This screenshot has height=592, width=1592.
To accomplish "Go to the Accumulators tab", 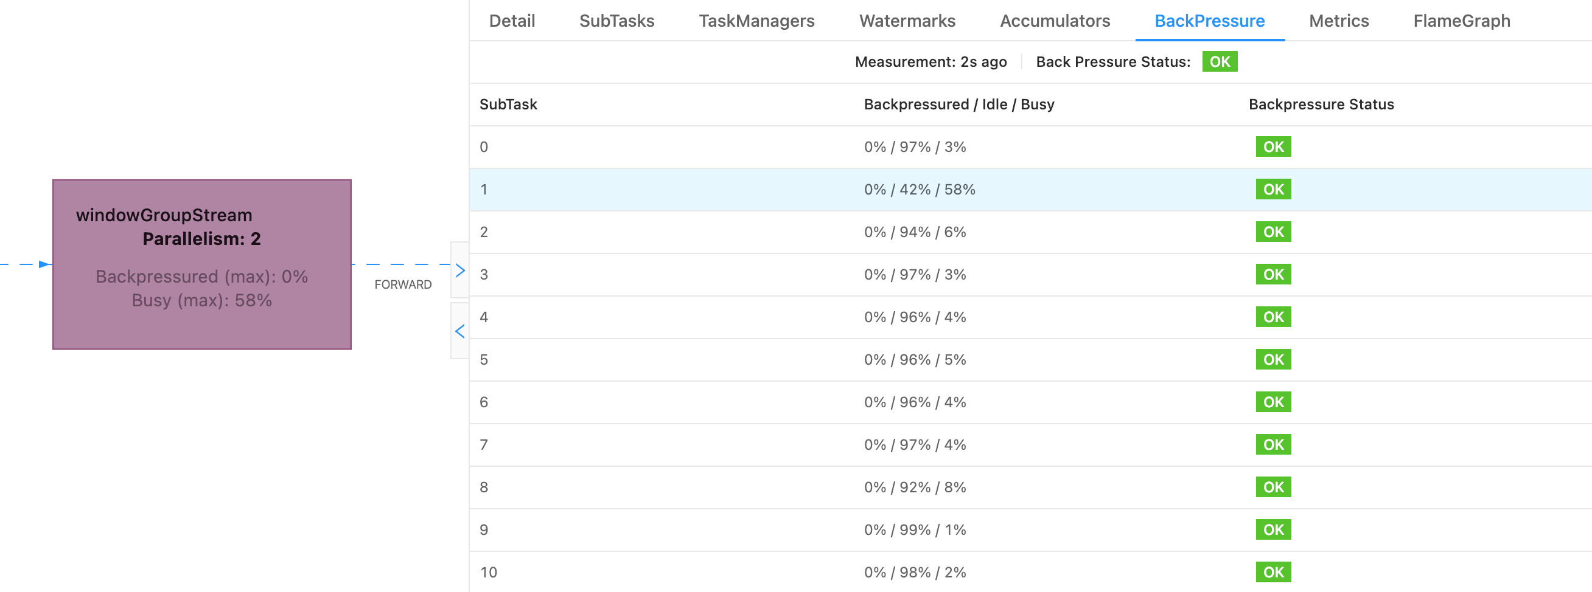I will (1054, 21).
